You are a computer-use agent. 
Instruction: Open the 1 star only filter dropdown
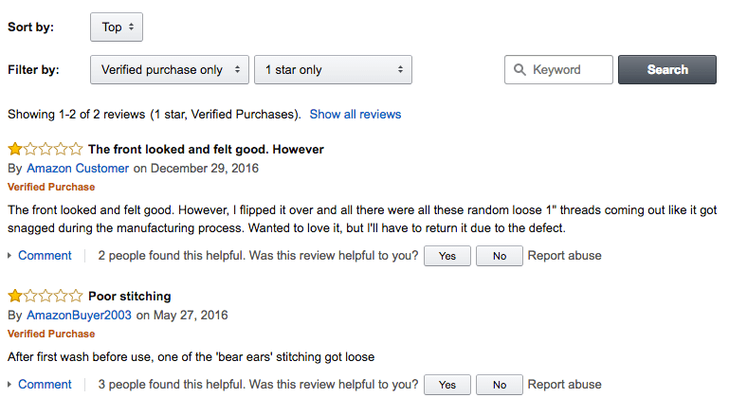[333, 70]
